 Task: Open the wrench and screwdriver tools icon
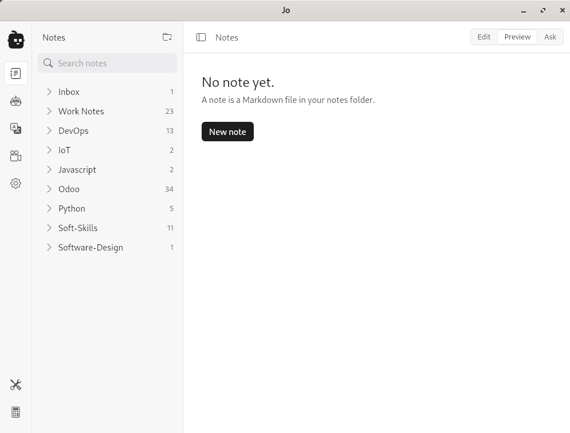click(15, 385)
